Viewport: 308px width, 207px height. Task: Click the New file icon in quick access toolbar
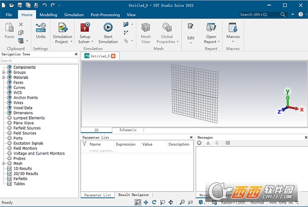click(4, 5)
